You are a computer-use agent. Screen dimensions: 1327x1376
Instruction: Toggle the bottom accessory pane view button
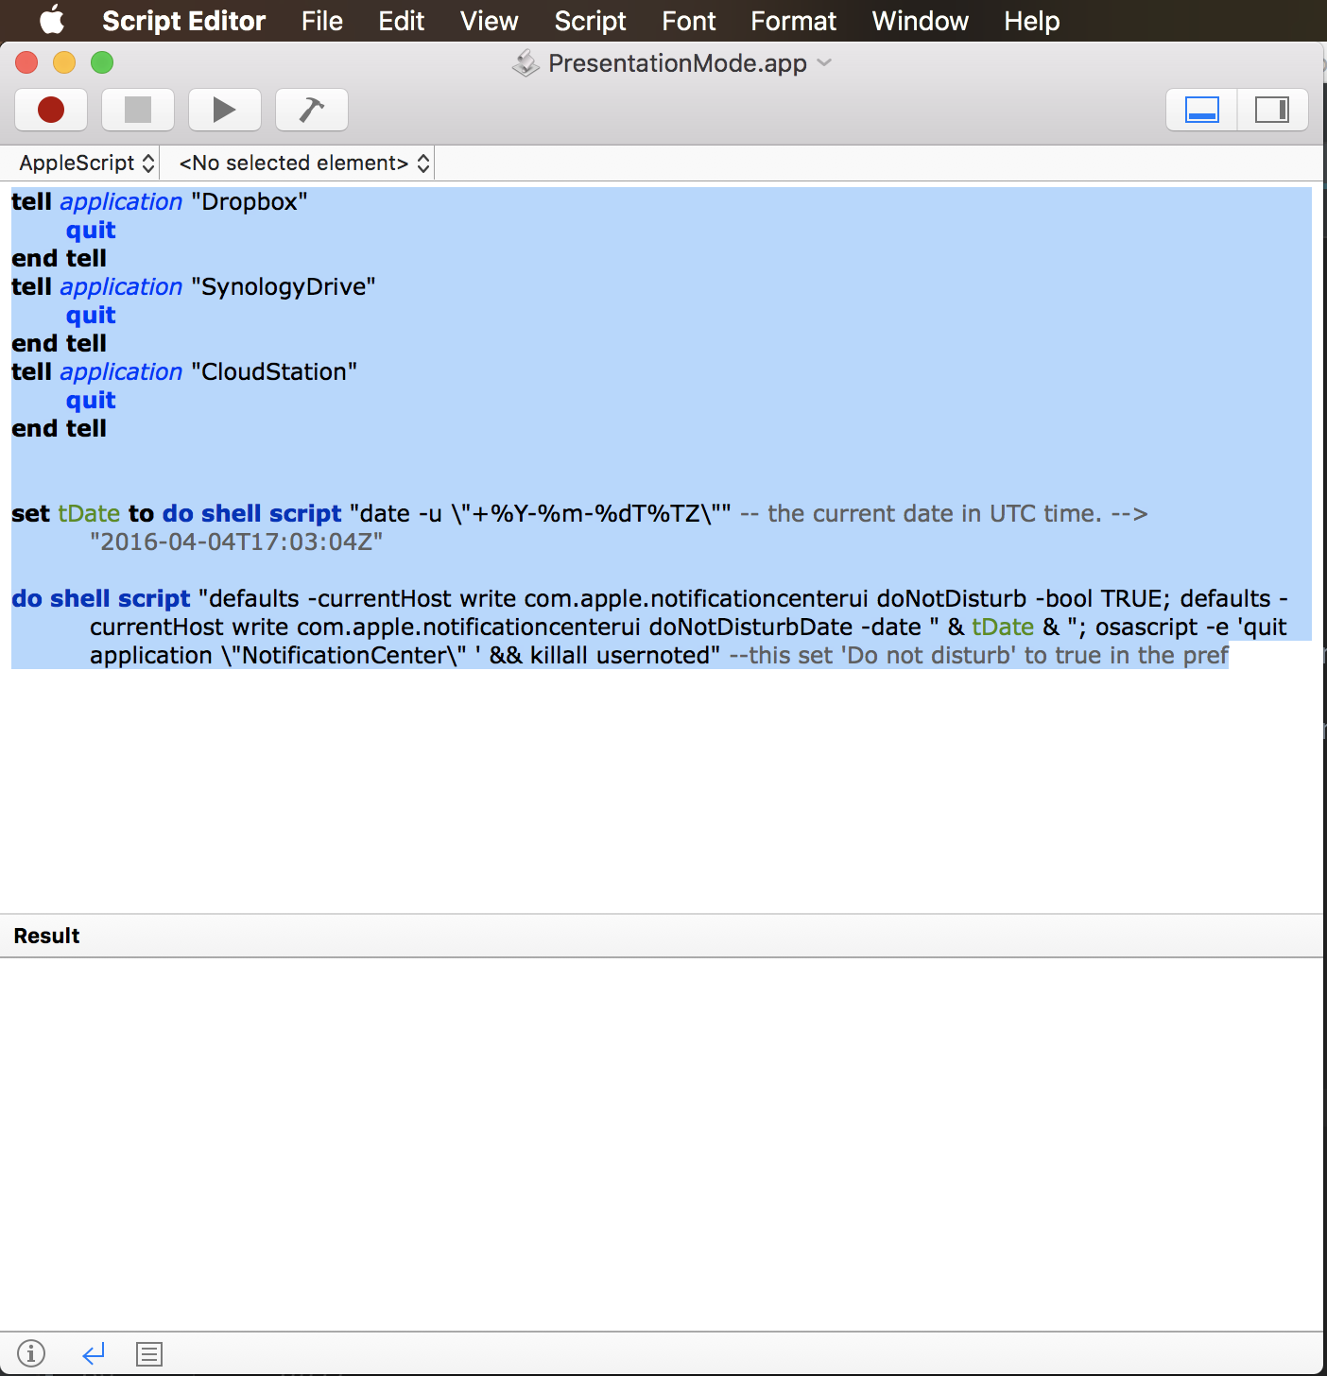click(x=1202, y=110)
